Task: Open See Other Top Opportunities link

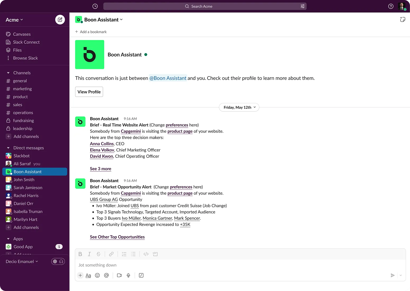Action: [x=117, y=237]
